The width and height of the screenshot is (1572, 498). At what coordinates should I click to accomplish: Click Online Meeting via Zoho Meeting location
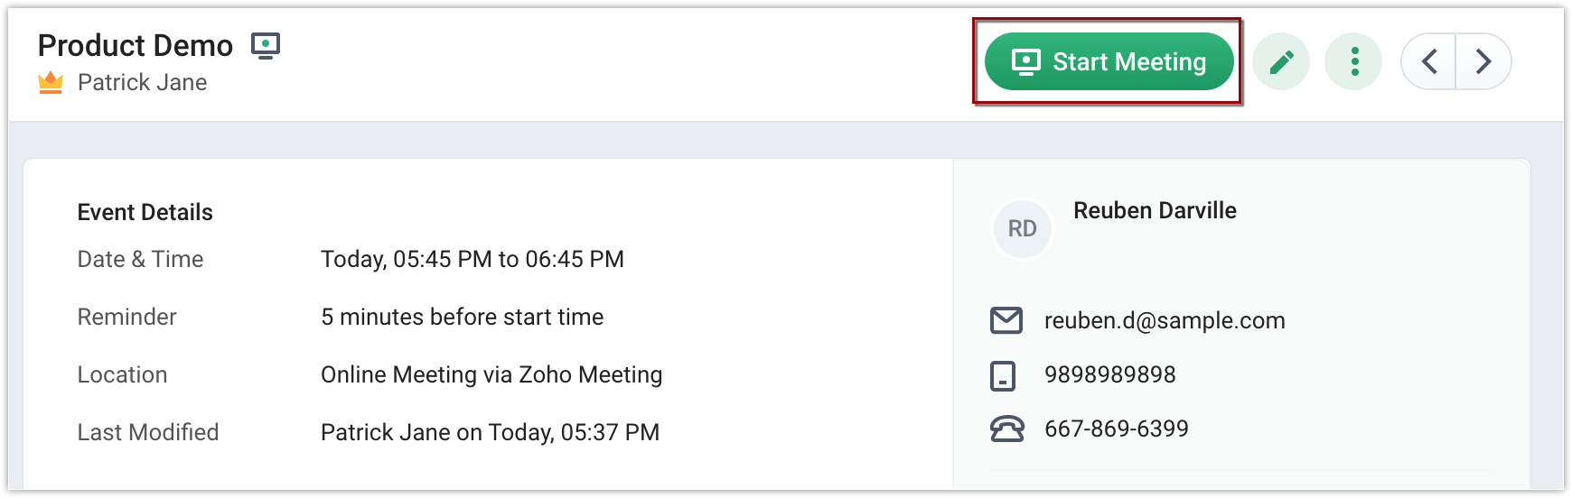coord(491,374)
